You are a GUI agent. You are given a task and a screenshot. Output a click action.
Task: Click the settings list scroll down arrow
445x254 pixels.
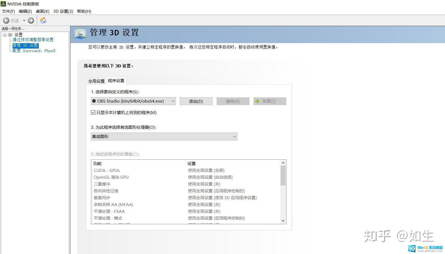click(283, 221)
